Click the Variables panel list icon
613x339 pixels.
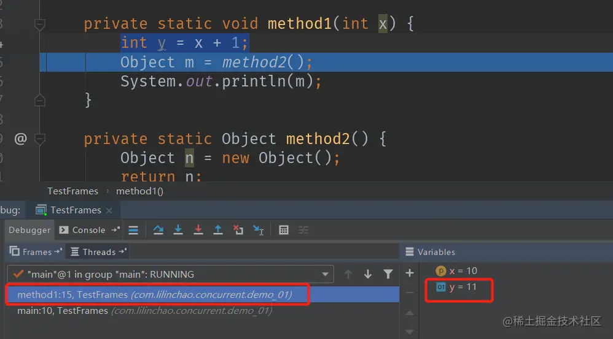pos(410,251)
